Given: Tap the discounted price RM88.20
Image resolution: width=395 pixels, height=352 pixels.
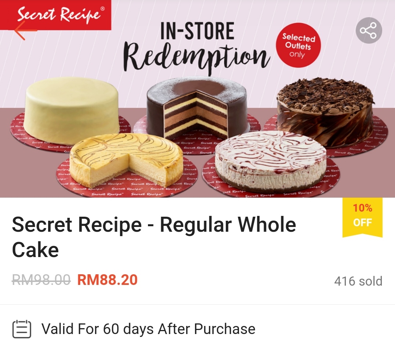Looking at the screenshot, I should pyautogui.click(x=107, y=280).
